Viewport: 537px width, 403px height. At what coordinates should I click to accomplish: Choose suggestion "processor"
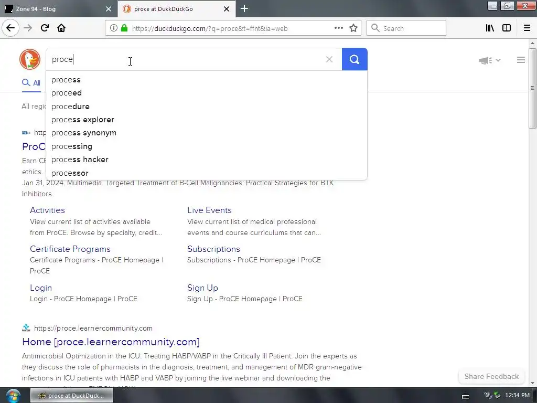tap(207, 173)
